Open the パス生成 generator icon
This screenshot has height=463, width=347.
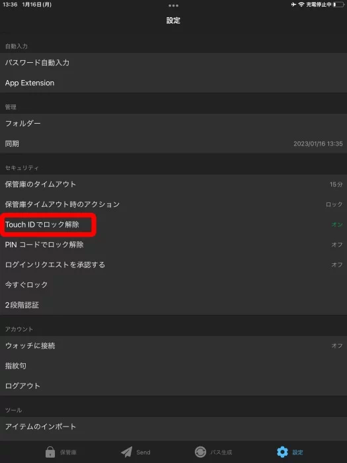pyautogui.click(x=200, y=452)
